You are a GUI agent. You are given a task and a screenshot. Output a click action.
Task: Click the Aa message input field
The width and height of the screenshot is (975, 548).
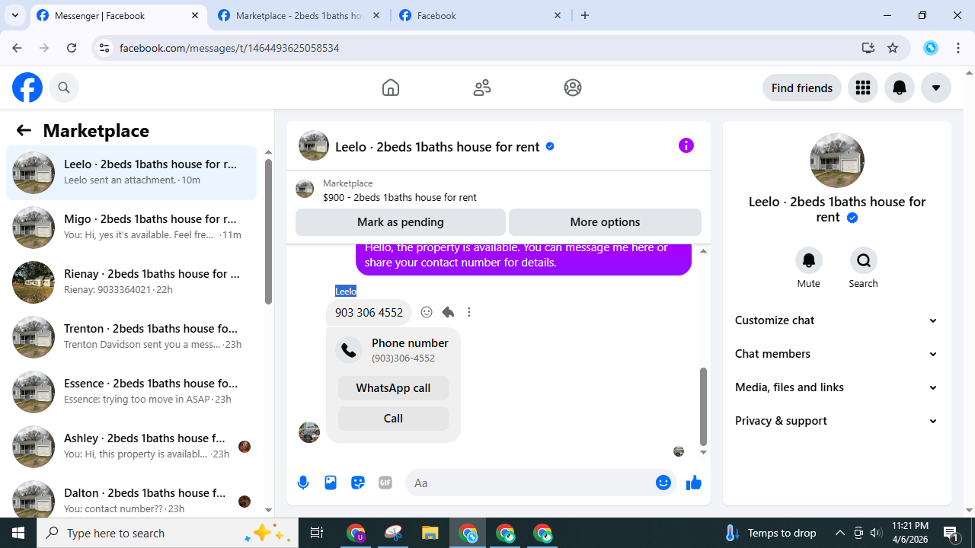pyautogui.click(x=531, y=483)
